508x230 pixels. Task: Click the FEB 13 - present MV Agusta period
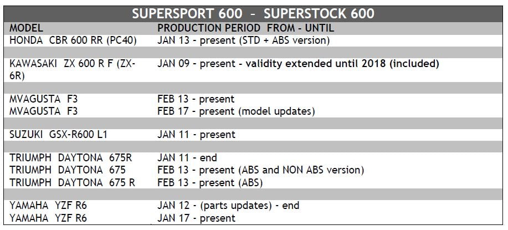[196, 99]
